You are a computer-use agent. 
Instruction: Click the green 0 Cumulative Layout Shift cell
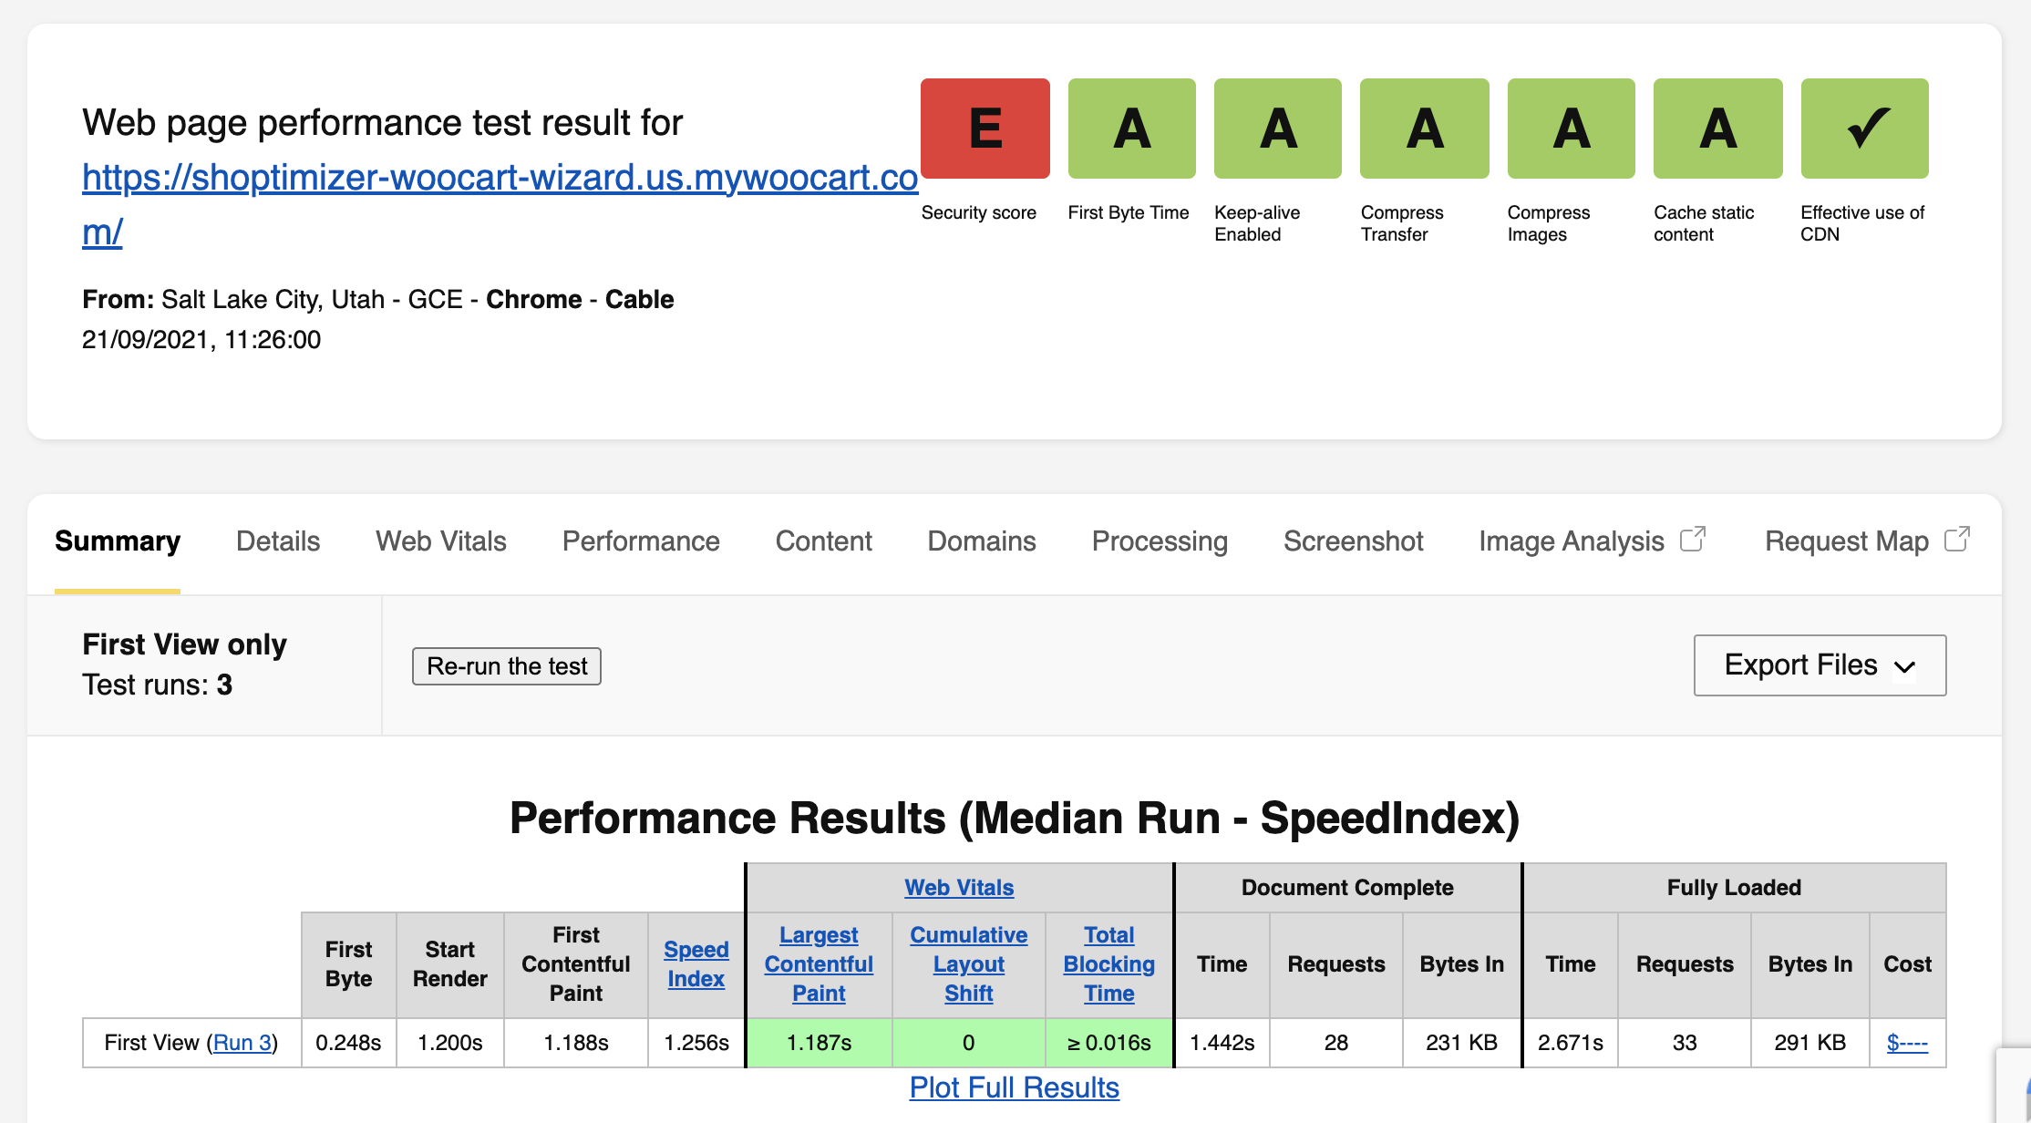[x=969, y=1043]
